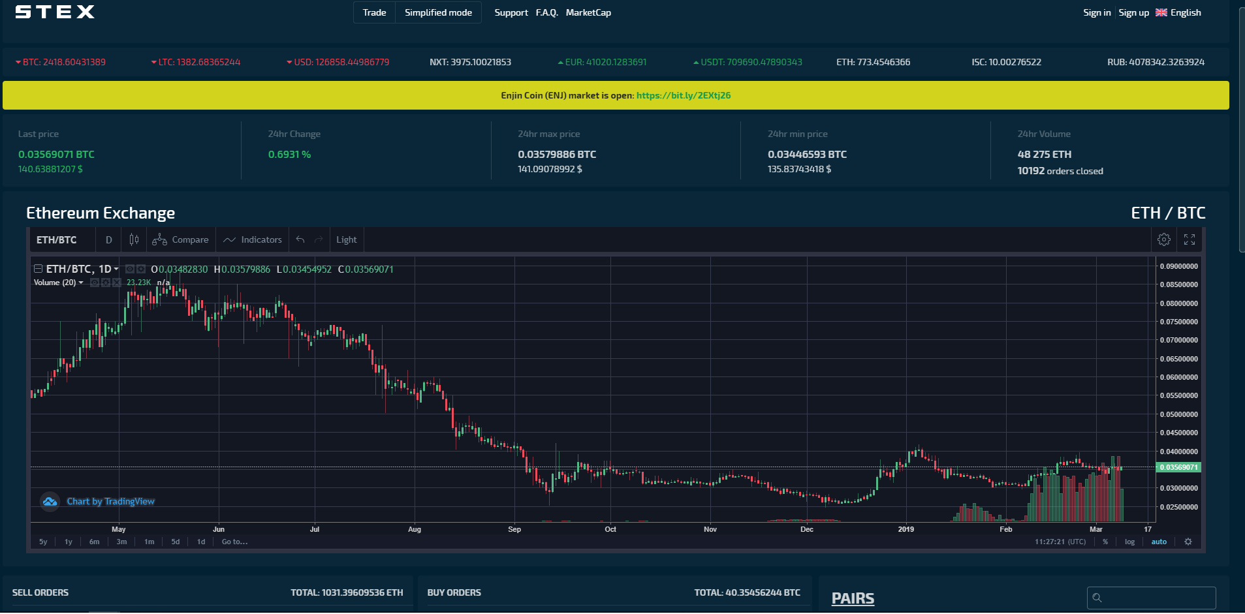
Task: Select the 5d time range
Action: (176, 542)
